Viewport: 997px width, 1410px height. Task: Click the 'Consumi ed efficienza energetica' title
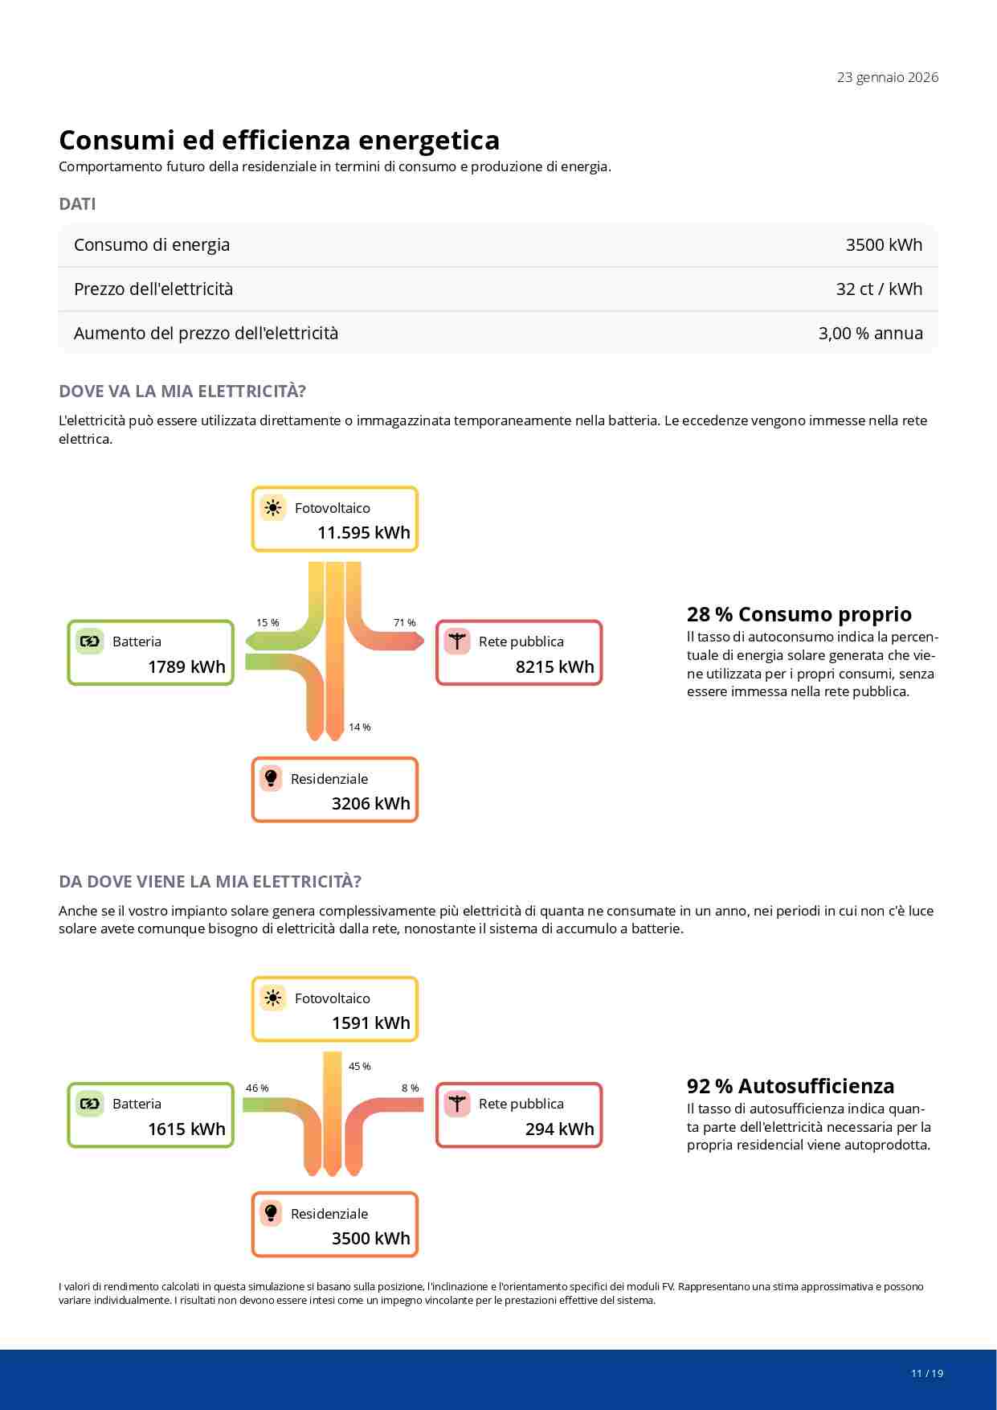[x=280, y=141]
